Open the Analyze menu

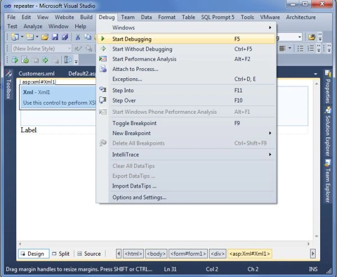click(x=33, y=26)
